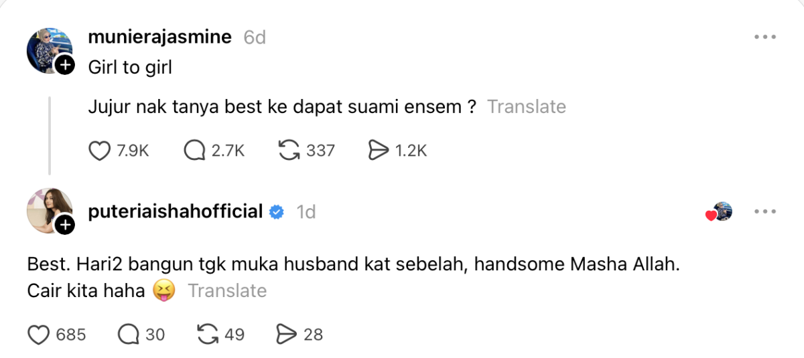
Task: View puteriaishahofficial's profile picture
Action: (47, 209)
